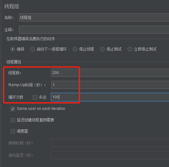Enable the 永远 loop checkbox
Image resolution: width=169 pixels, height=167 pixels.
click(x=35, y=97)
